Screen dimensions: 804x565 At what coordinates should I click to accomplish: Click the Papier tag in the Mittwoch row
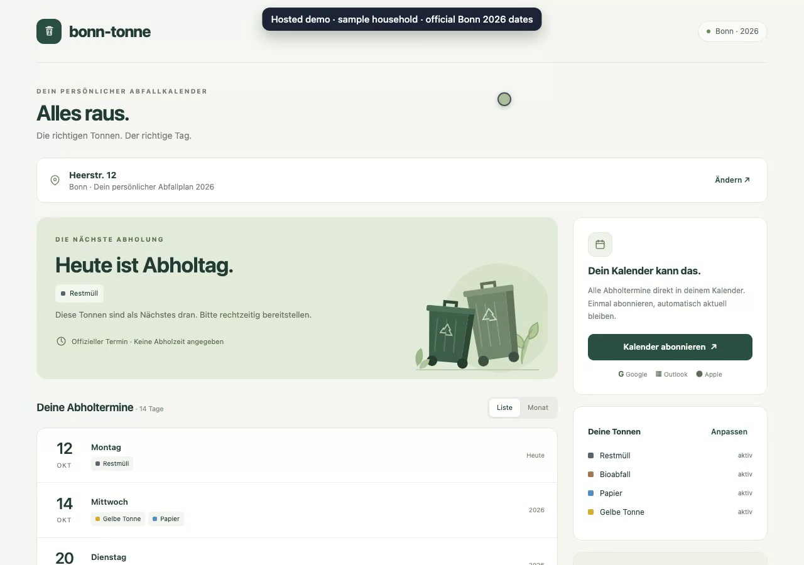pos(166,519)
